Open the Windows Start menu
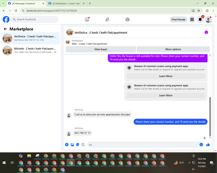 [4, 163]
